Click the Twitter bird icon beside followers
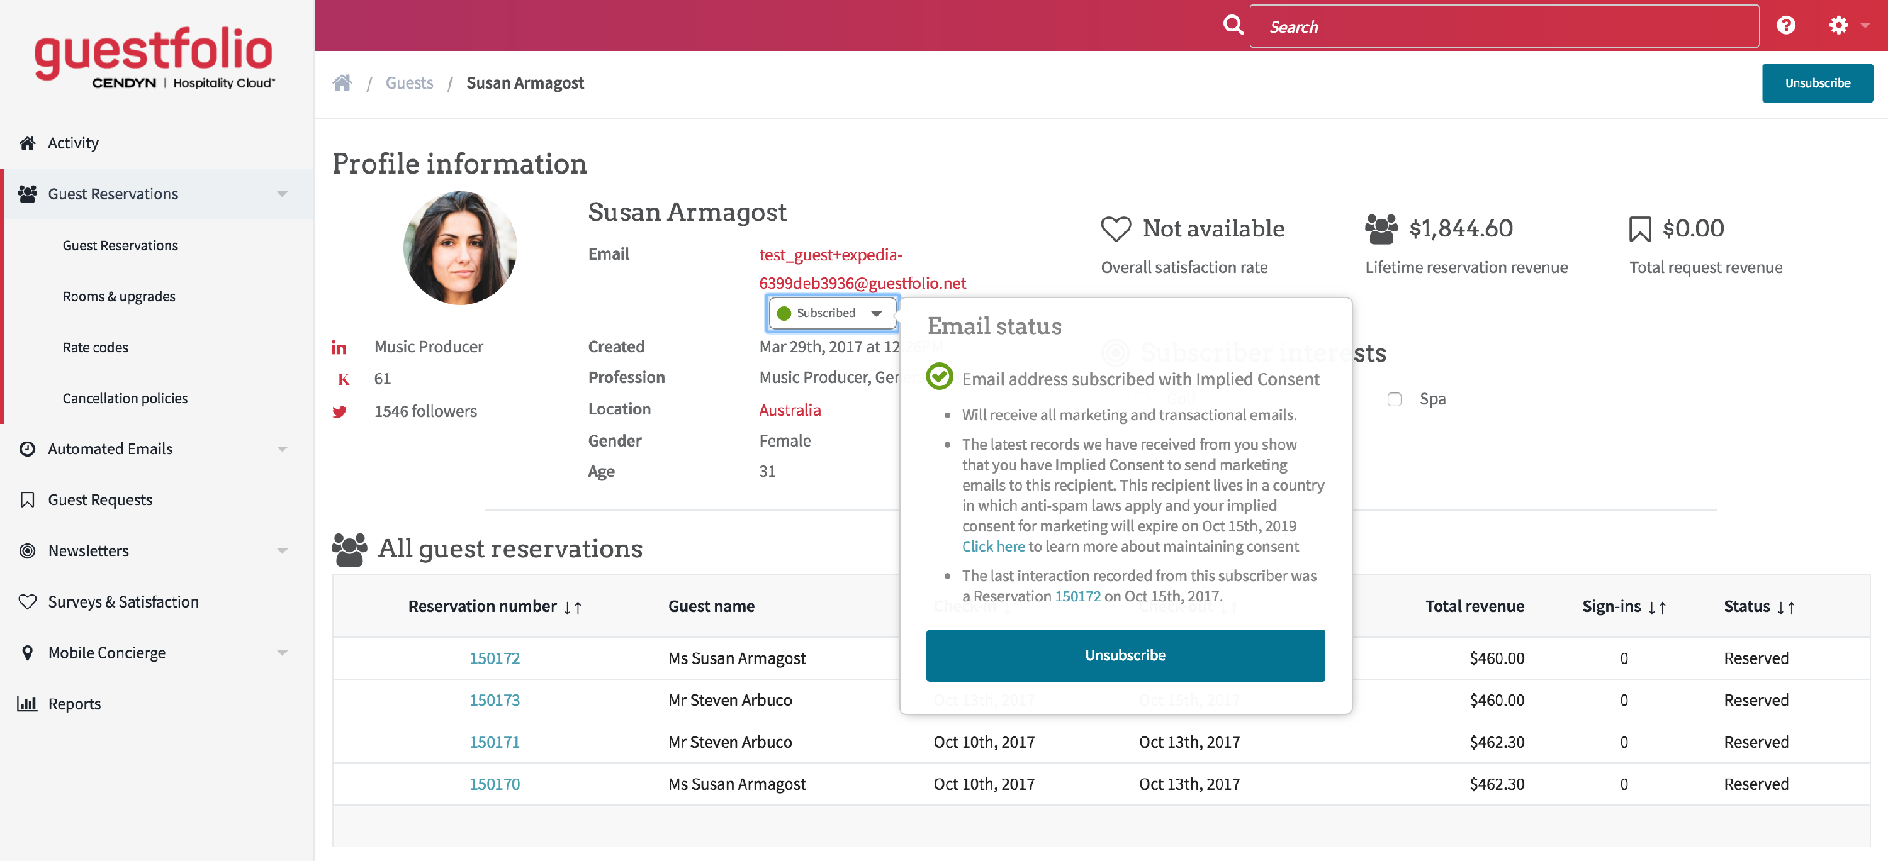The image size is (1888, 861). point(339,412)
